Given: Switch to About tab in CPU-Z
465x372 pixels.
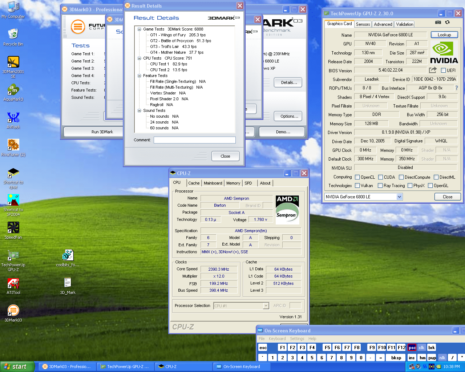Looking at the screenshot, I should [265, 183].
